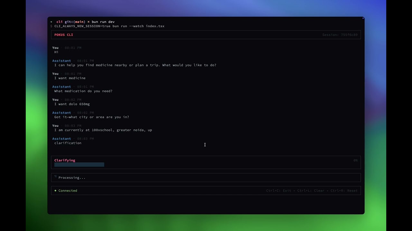Click the Ctrl+L: Clear shortcut hint
Screen dimensions: 412x231
pyautogui.click(x=311, y=191)
